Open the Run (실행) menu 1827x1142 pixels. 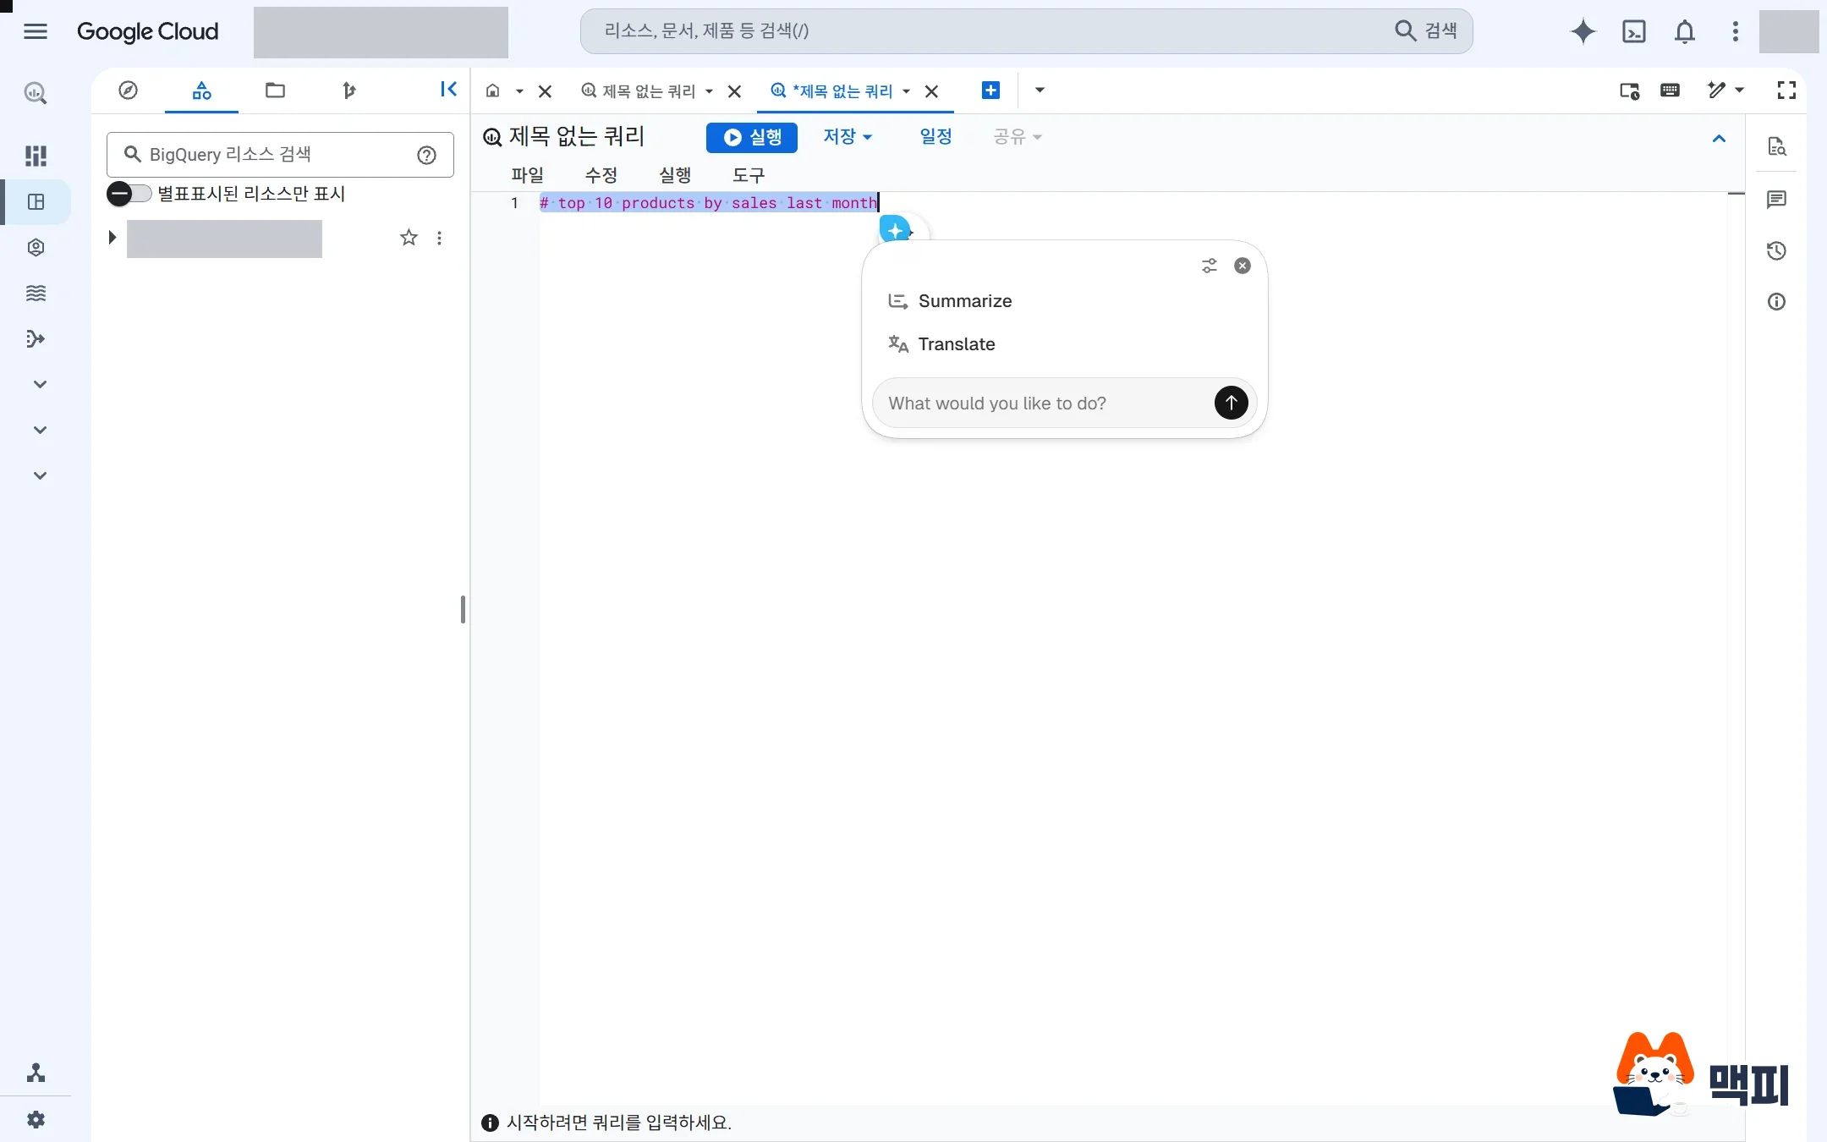click(x=675, y=175)
